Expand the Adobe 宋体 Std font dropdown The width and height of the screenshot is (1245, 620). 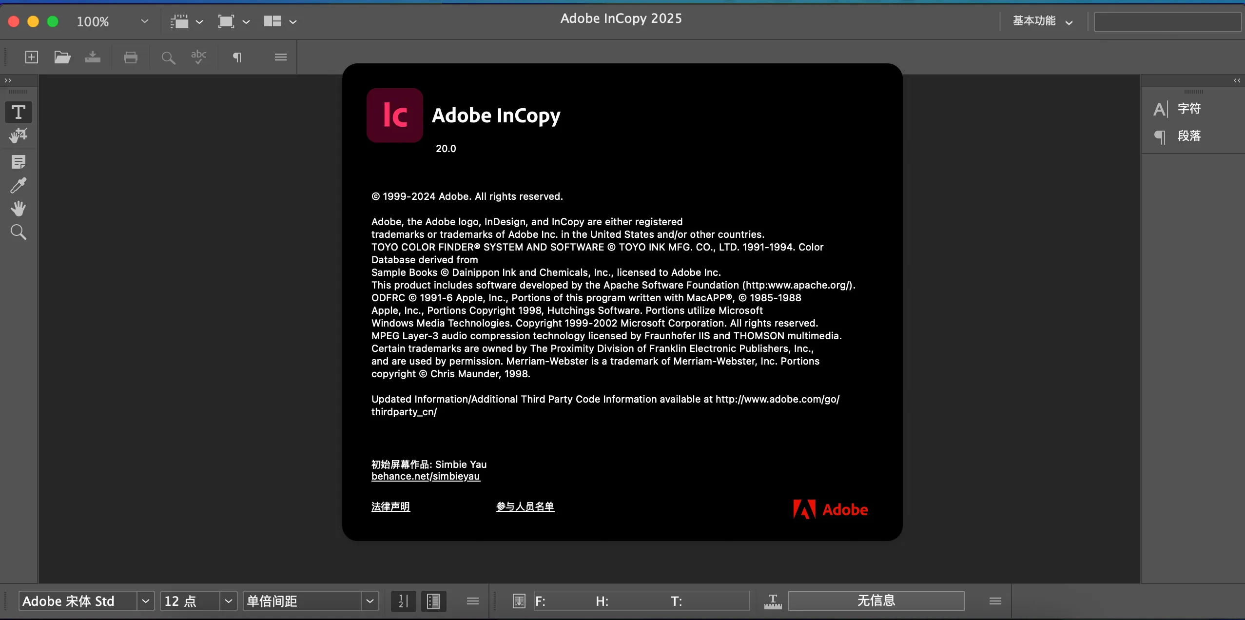click(x=145, y=601)
